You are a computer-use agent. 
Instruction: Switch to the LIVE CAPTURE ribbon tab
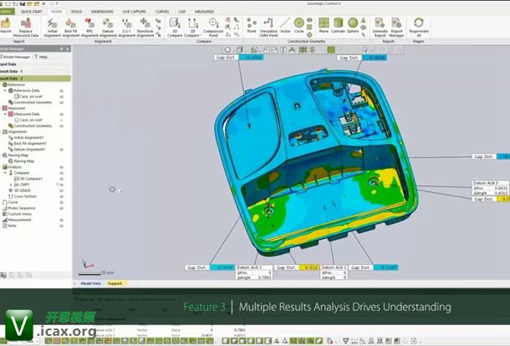(134, 12)
